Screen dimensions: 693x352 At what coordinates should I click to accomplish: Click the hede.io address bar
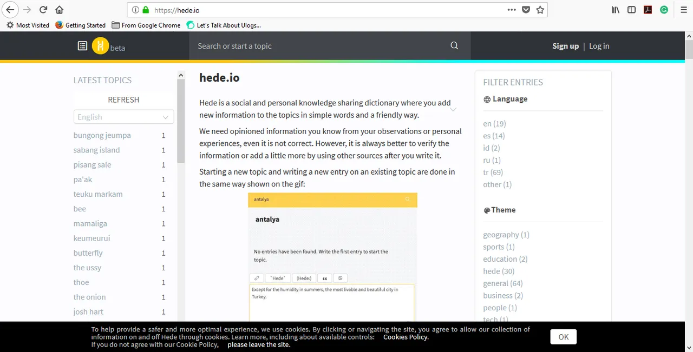pos(337,10)
